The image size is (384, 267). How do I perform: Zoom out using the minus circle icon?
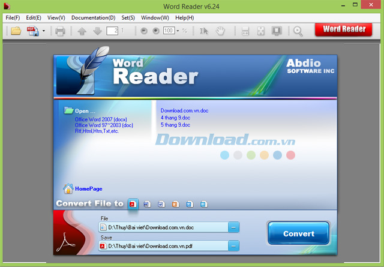coord(144,31)
